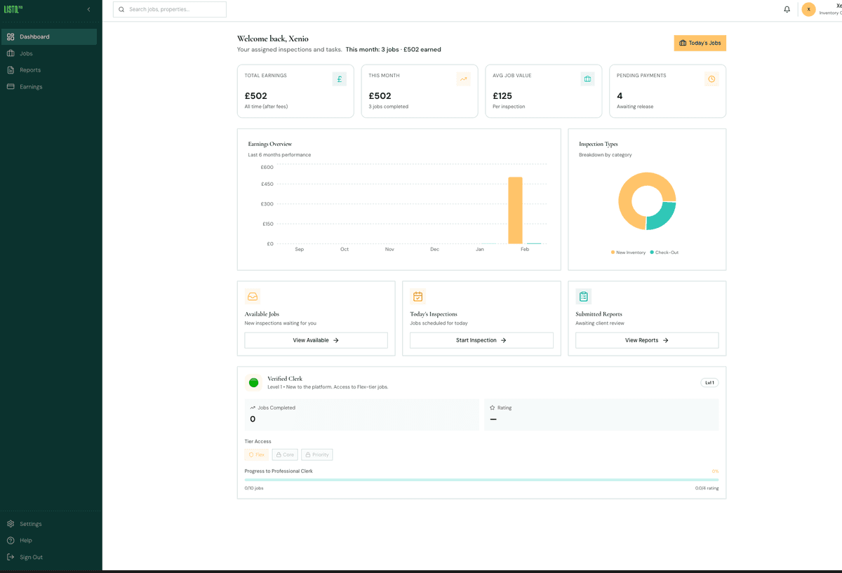Image resolution: width=842 pixels, height=573 pixels.
Task: Click the Help question mark icon
Action: click(11, 541)
